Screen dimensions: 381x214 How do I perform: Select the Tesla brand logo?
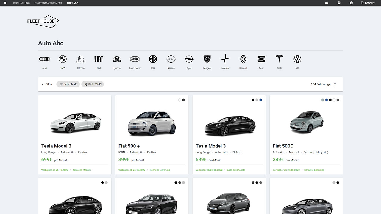(x=279, y=59)
